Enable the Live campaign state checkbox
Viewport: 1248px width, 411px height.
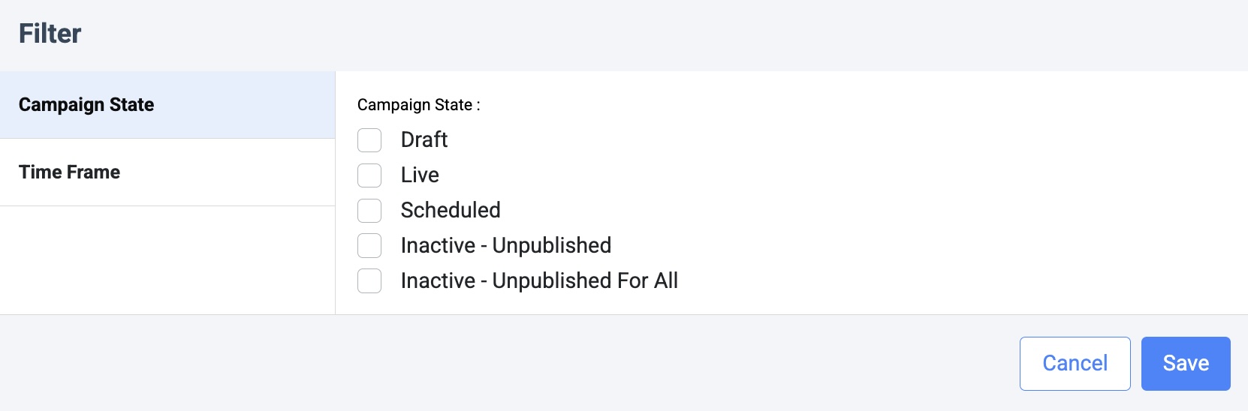pos(369,175)
